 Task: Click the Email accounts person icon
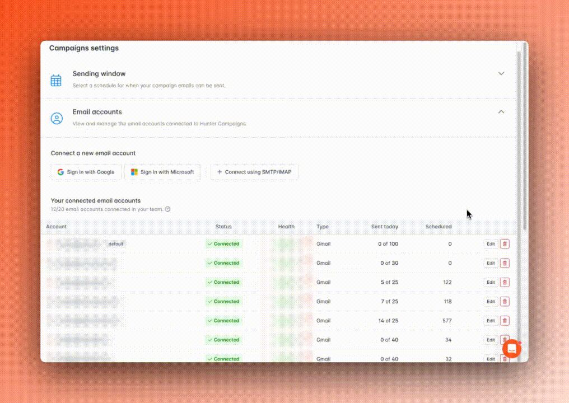57,119
